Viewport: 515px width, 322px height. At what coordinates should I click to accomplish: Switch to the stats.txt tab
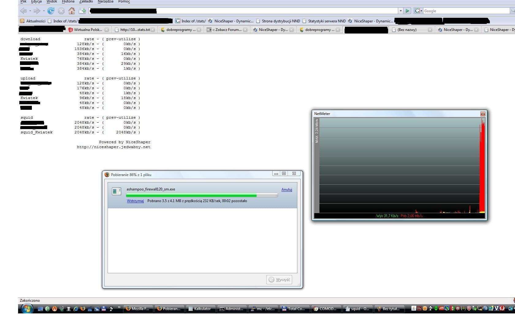[134, 30]
